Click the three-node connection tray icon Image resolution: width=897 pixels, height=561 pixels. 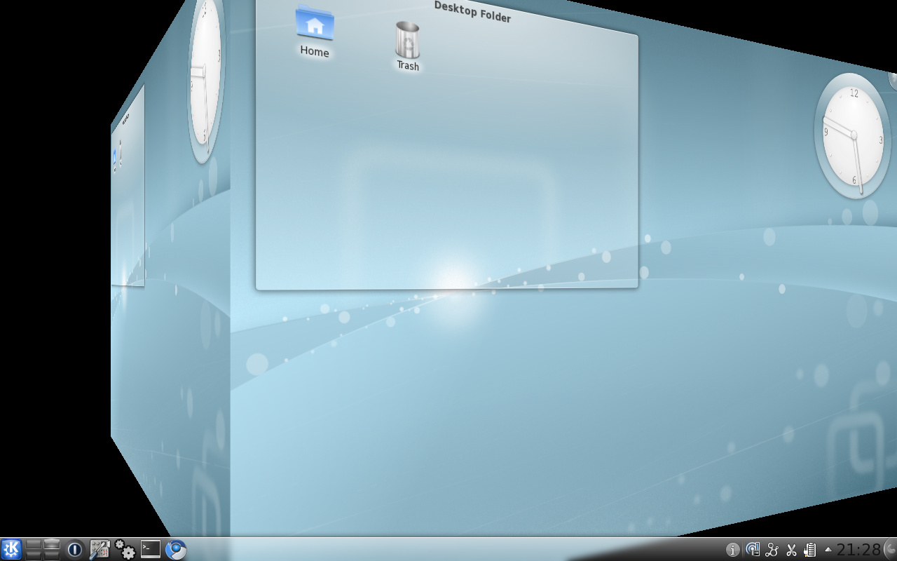click(x=772, y=550)
